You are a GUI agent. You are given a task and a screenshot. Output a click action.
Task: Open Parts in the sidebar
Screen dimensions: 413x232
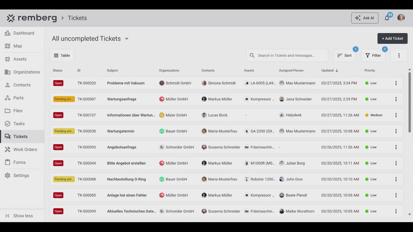click(x=22, y=98)
